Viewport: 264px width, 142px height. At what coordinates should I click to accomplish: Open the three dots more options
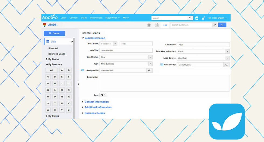click(x=165, y=25)
